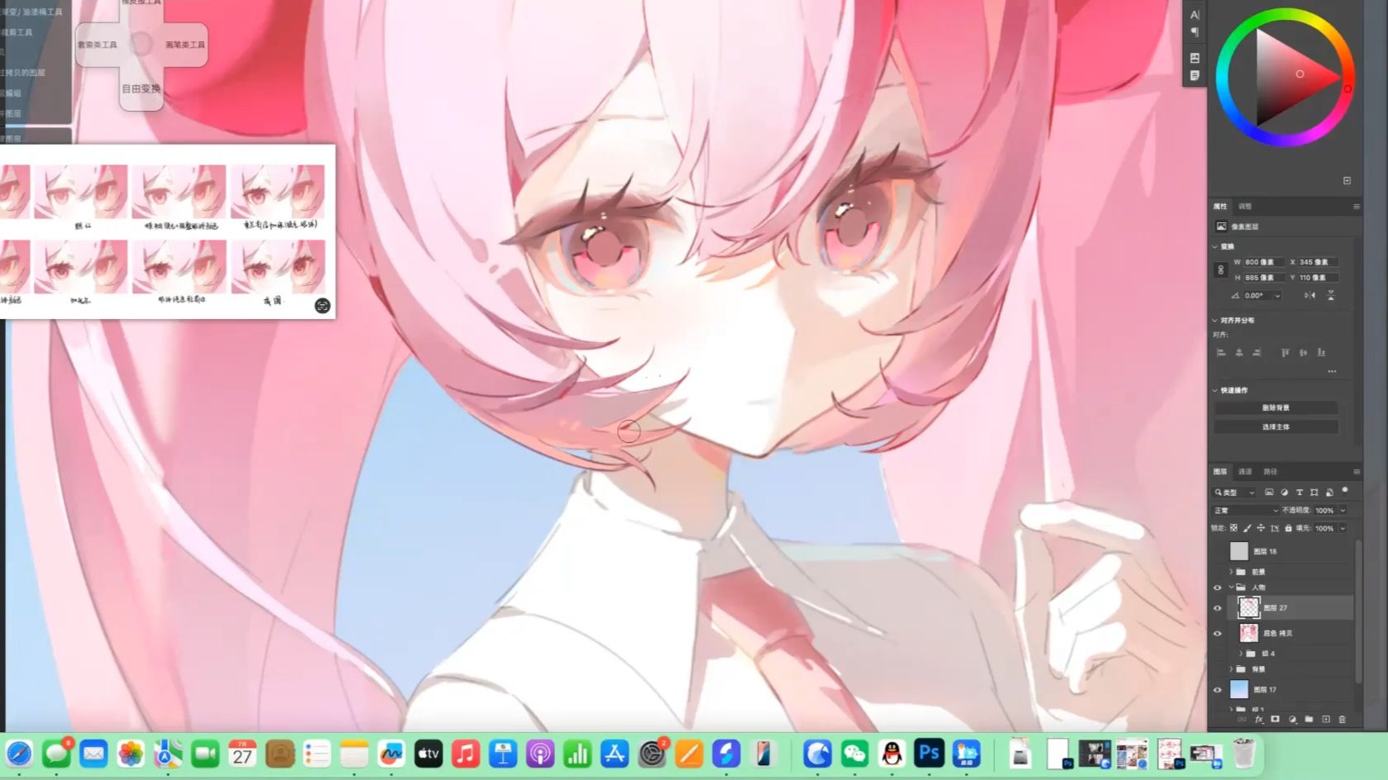Toggle visibility of the 人物 group
Screen dimensions: 1388x780
pos(1217,587)
